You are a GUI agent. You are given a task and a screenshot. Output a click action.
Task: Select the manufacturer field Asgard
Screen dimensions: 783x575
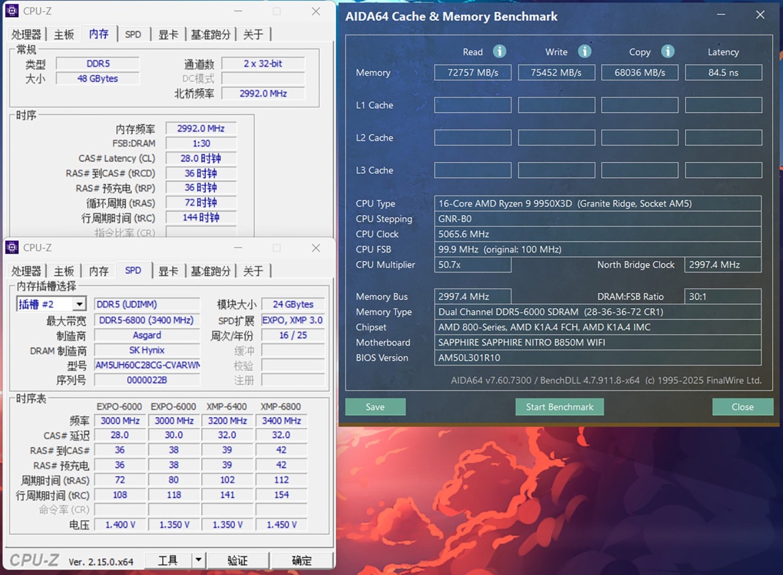(147, 335)
